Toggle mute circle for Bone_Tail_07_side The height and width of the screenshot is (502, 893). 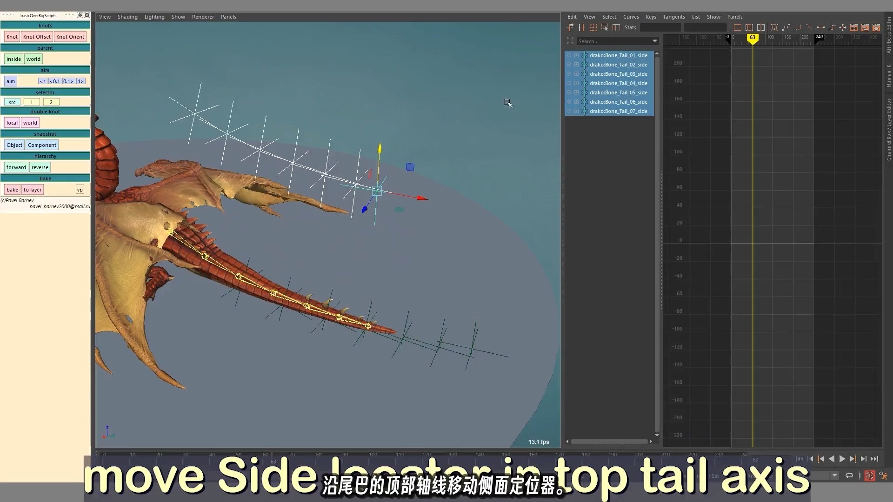point(569,111)
